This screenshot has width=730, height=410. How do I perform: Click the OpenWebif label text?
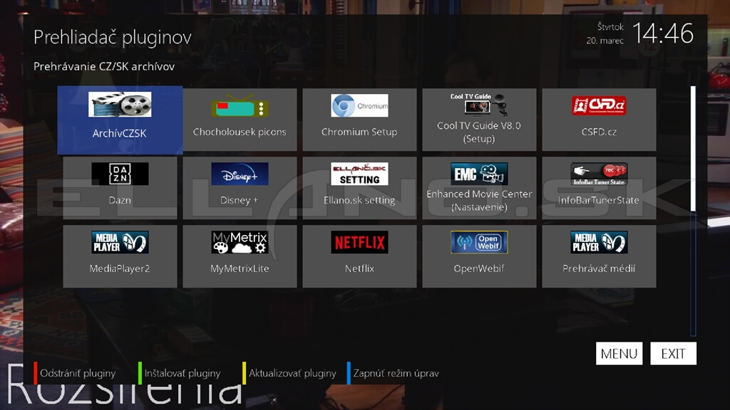click(x=479, y=268)
